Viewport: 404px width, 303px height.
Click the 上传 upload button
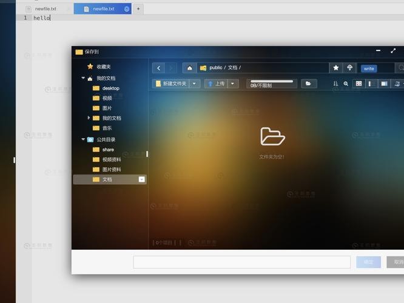click(216, 84)
